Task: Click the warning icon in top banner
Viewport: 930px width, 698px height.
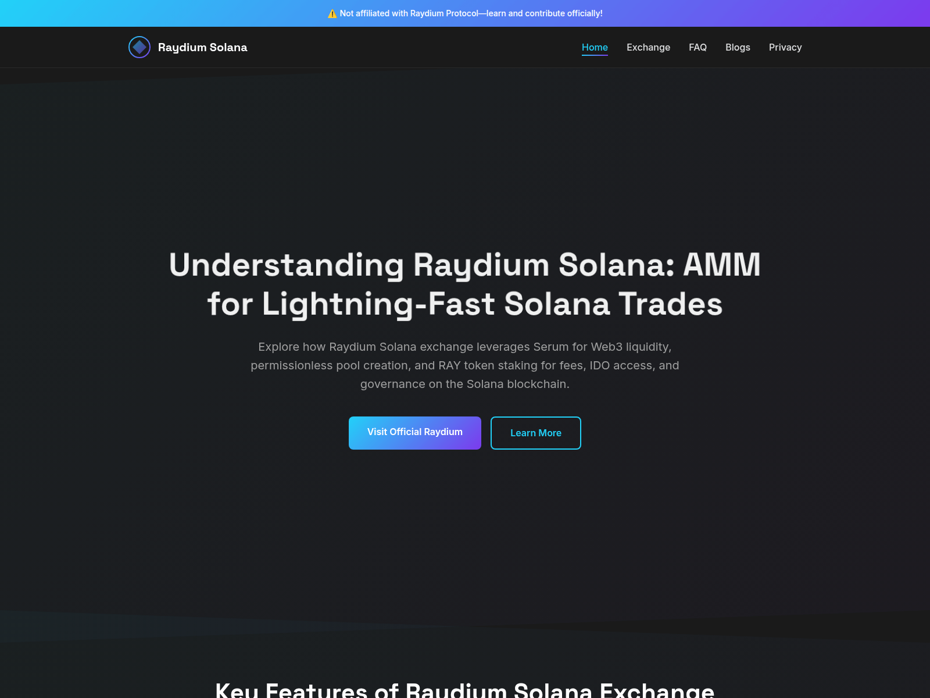Action: (332, 13)
